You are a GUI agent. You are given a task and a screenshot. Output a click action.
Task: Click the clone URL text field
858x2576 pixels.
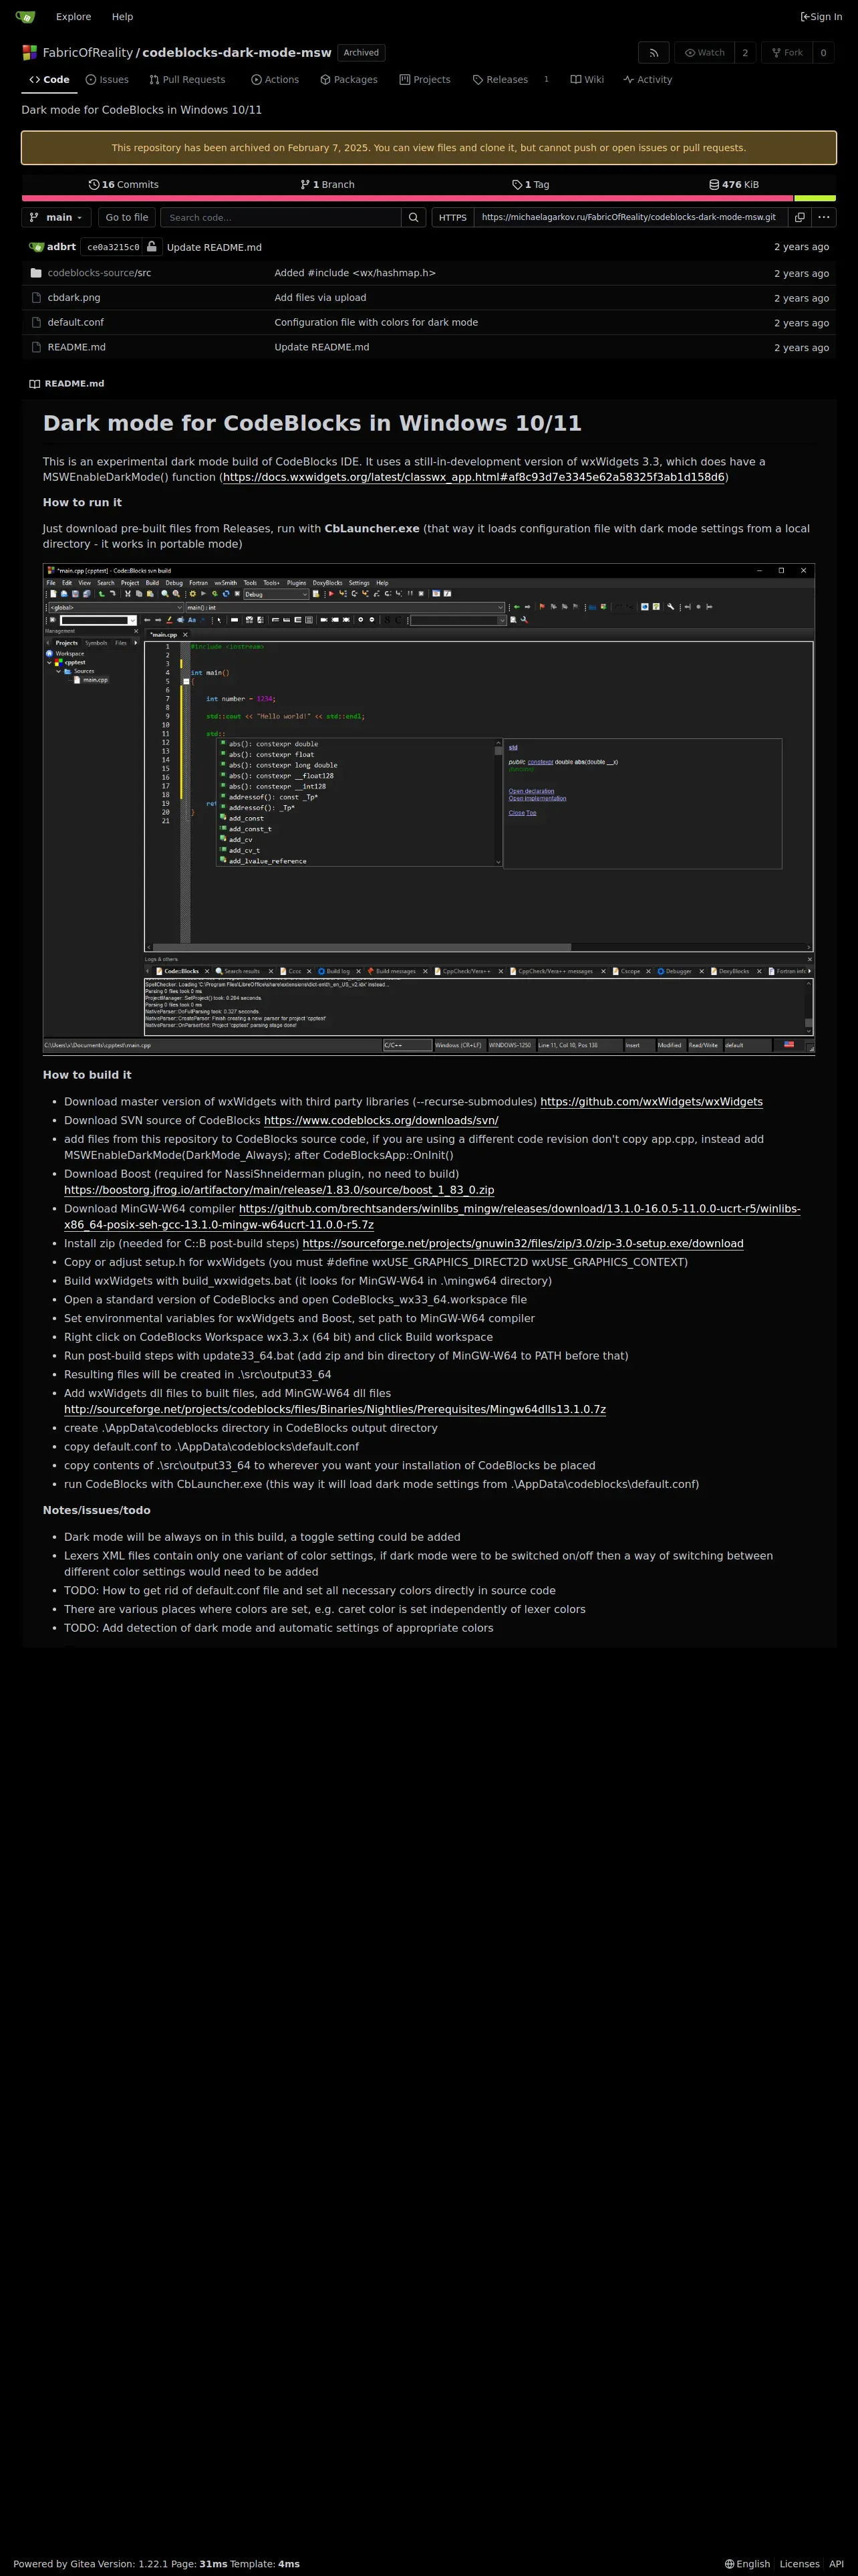630,217
